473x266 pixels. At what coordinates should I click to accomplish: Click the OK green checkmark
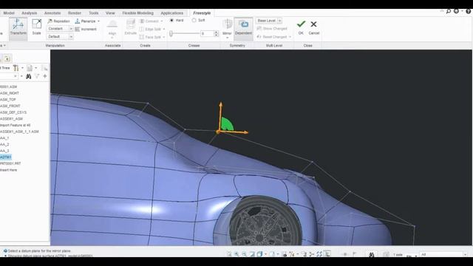[301, 27]
